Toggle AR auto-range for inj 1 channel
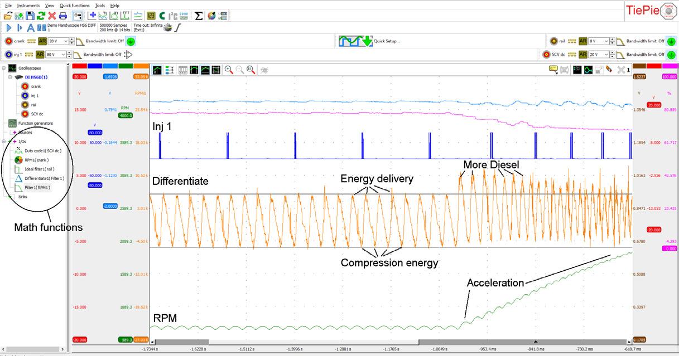This screenshot has height=356, width=679. pyautogui.click(x=40, y=55)
